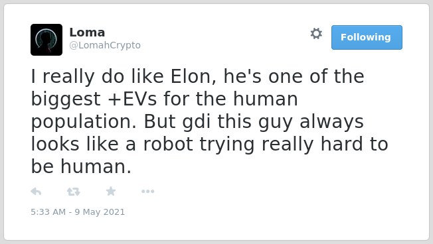The width and height of the screenshot is (433, 244).
Task: Click the word hard in the tweet
Action: 341,144
